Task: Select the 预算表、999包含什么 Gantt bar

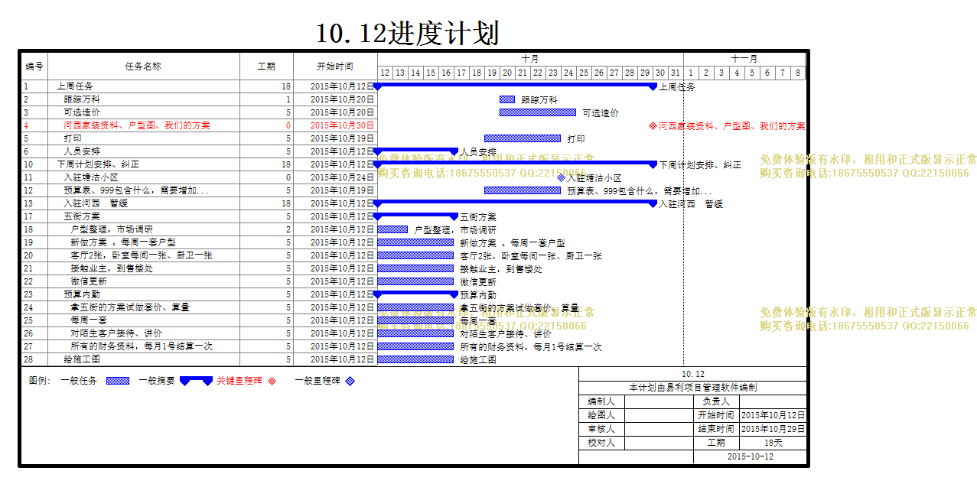Action: pos(523,190)
